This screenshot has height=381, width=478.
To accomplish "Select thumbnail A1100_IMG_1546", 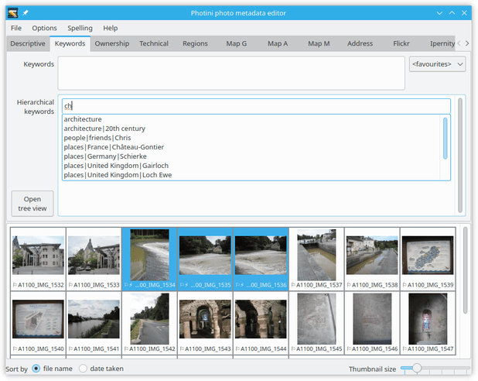I will pos(372,322).
